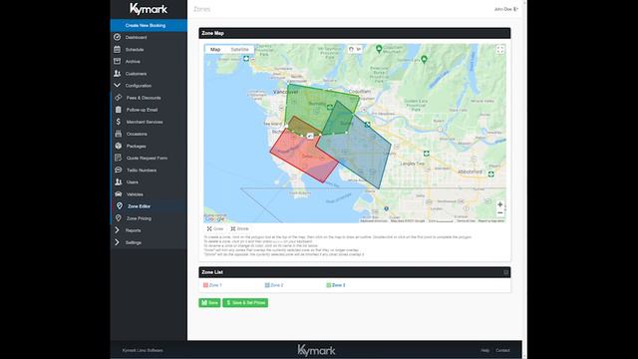638x359 pixels.
Task: Open the Archive menu item
Action: [x=133, y=62]
